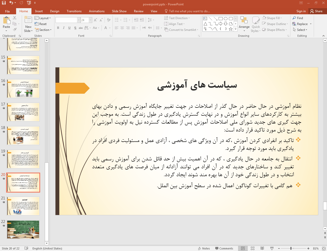Open the Design tab
Image resolution: width=327 pixels, height=251 pixels.
54,11
